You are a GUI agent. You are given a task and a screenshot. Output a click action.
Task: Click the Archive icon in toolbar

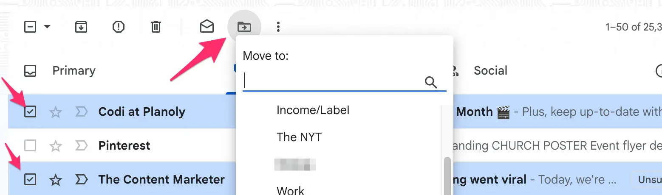(x=81, y=27)
